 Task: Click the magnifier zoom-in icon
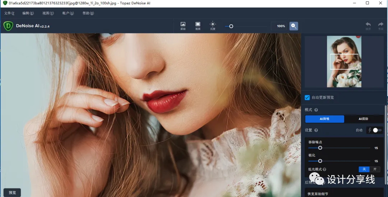coord(294,26)
